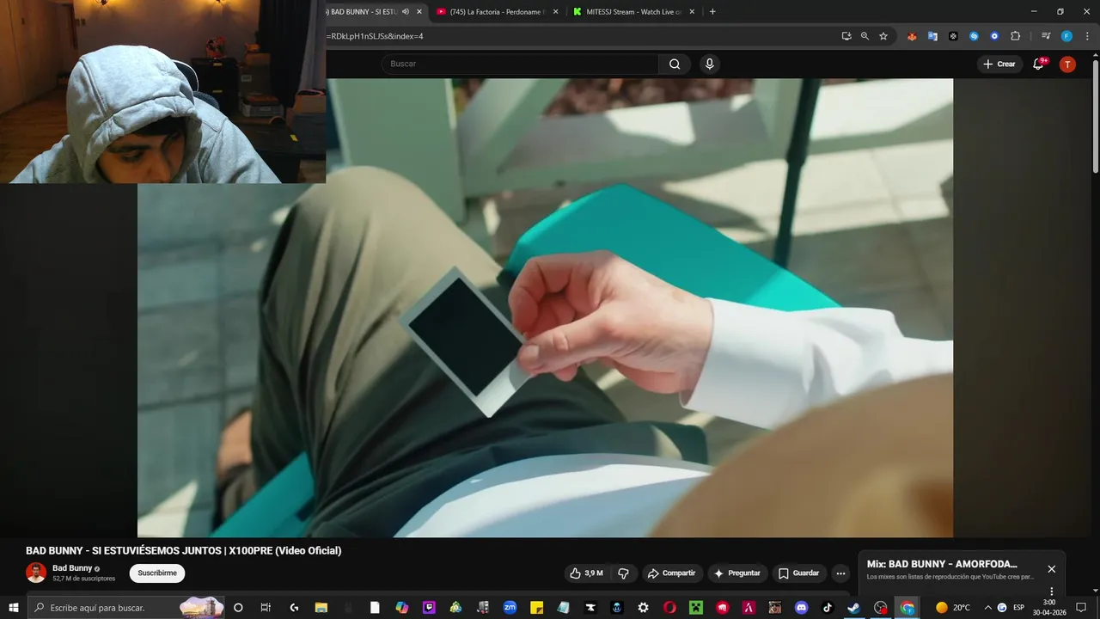Open TikTok from the taskbar
The width and height of the screenshot is (1100, 619).
828,608
